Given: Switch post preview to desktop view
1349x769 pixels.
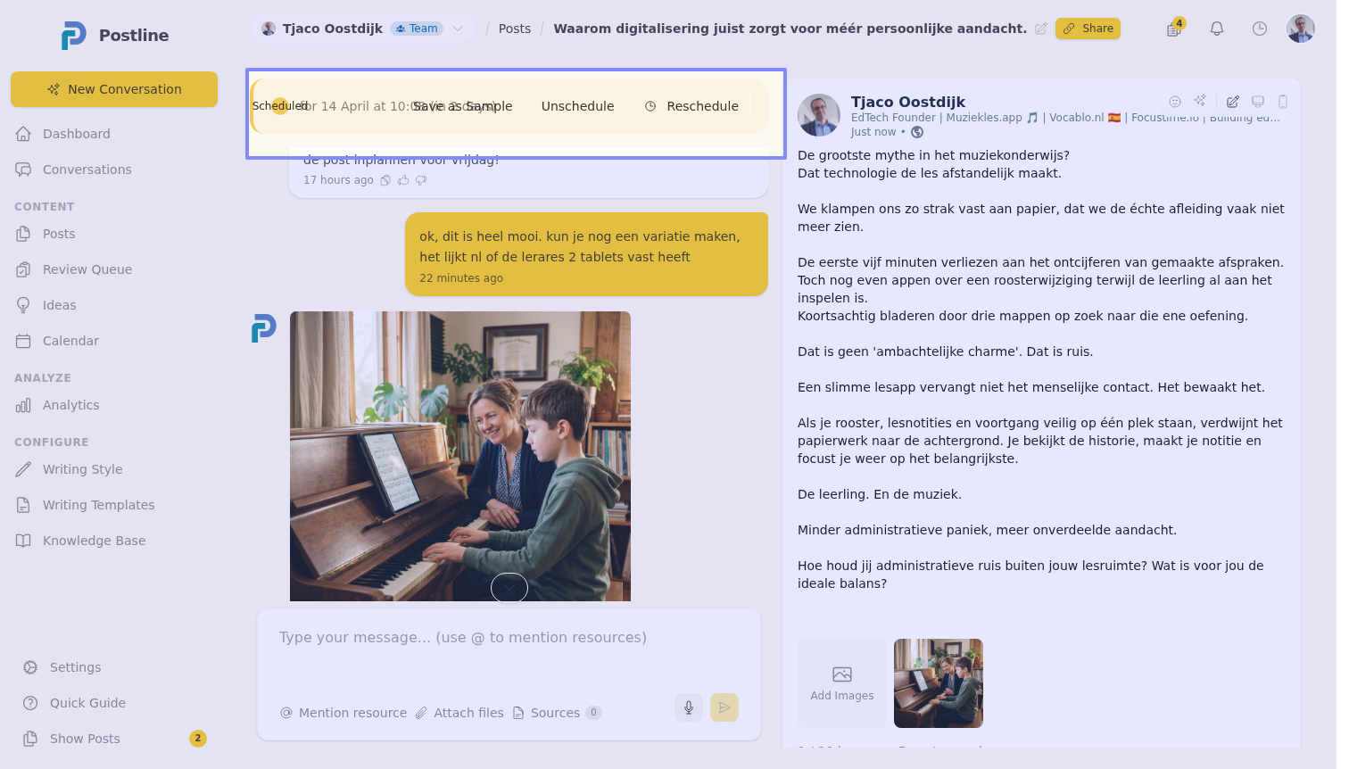Looking at the screenshot, I should 1258,102.
